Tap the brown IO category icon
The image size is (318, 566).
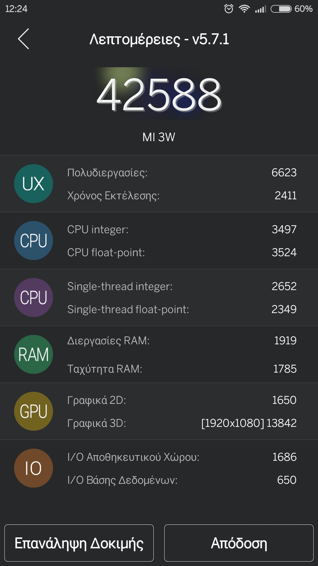tap(34, 468)
